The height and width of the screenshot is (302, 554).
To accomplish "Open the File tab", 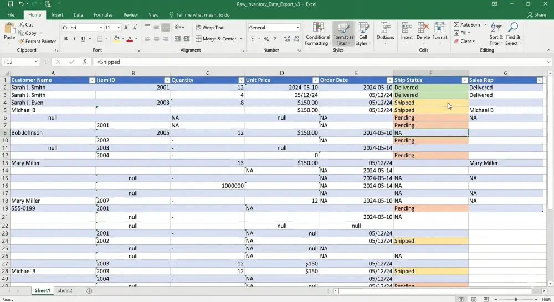I will pyautogui.click(x=11, y=15).
